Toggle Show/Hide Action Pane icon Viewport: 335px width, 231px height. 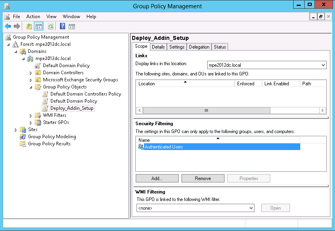point(72,26)
